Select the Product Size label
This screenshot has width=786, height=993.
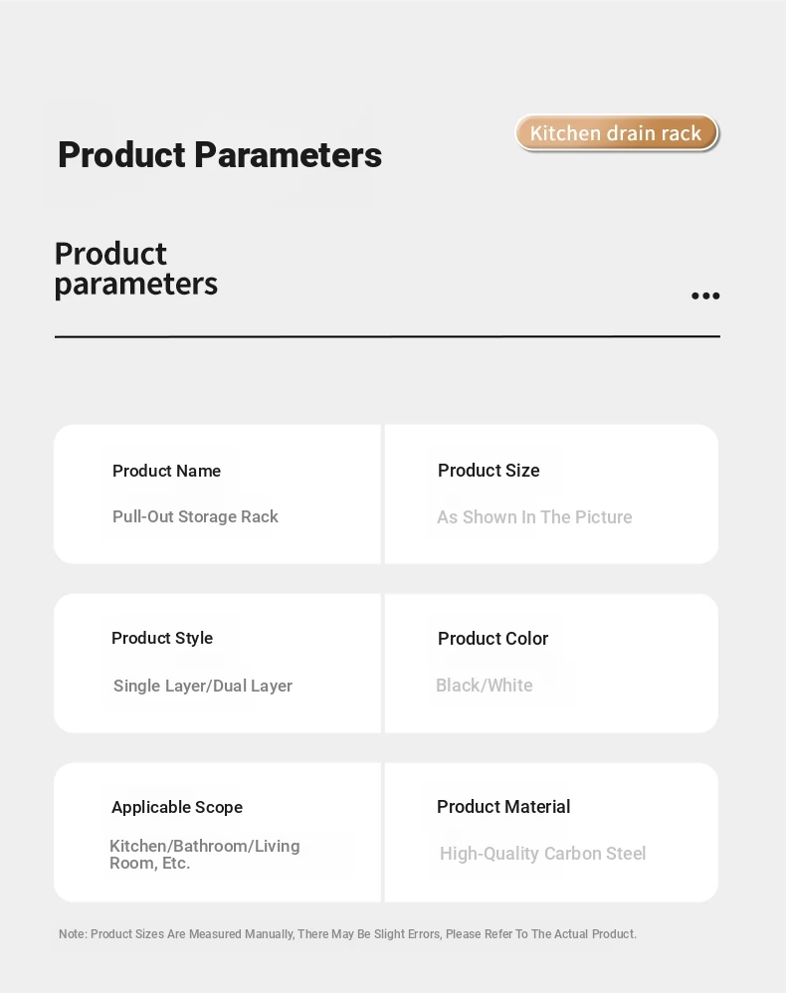pyautogui.click(x=489, y=471)
